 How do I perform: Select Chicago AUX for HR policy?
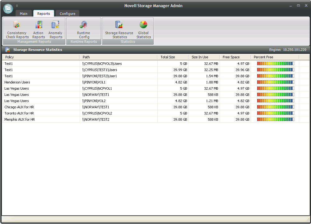pos(19,107)
